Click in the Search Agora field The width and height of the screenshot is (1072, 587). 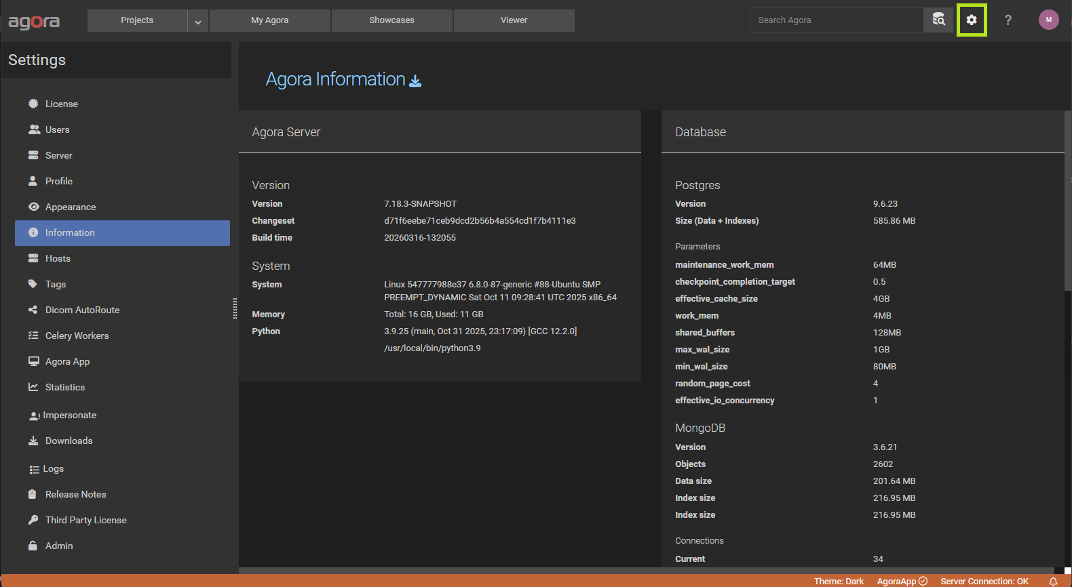836,20
